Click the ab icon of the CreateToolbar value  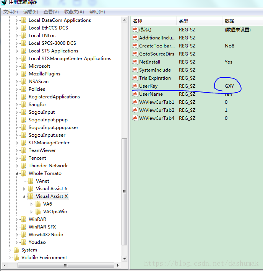point(135,46)
